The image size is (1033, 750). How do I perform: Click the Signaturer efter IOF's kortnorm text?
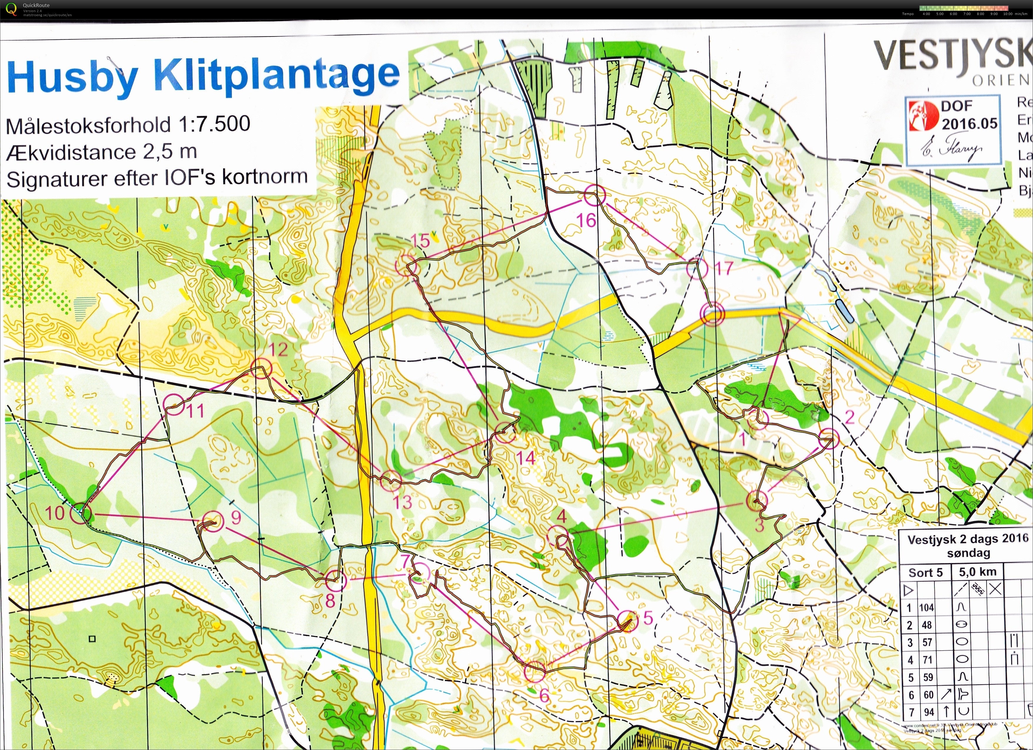(157, 178)
